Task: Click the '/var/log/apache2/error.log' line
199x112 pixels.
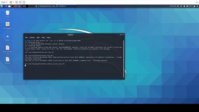Action: (x=39, y=55)
